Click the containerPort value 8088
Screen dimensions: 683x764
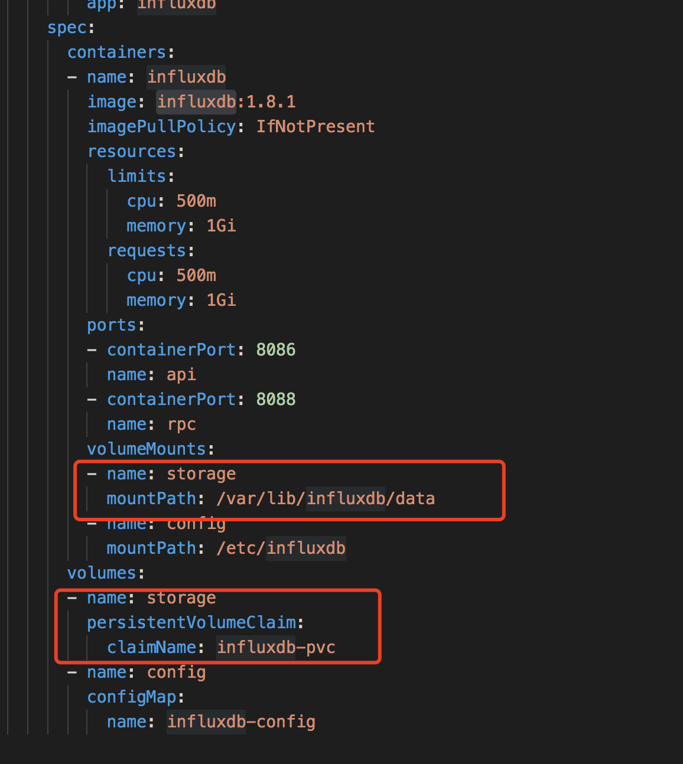(x=276, y=400)
